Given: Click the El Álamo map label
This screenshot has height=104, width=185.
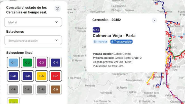Looking at the screenshot, I should (x=122, y=88).
